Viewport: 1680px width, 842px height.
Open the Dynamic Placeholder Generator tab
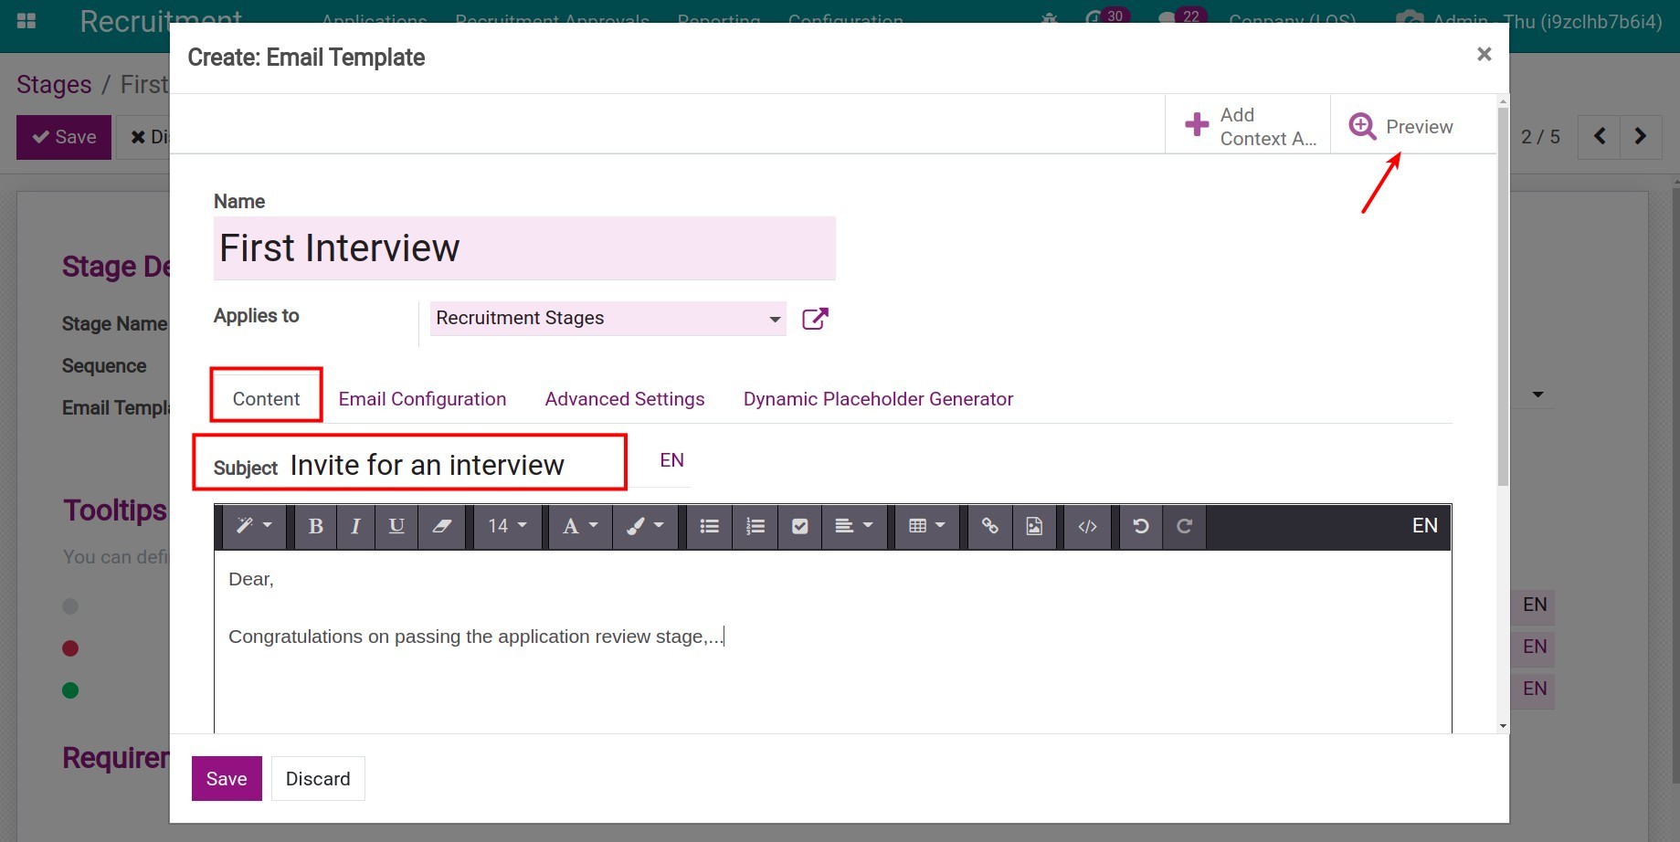877,398
